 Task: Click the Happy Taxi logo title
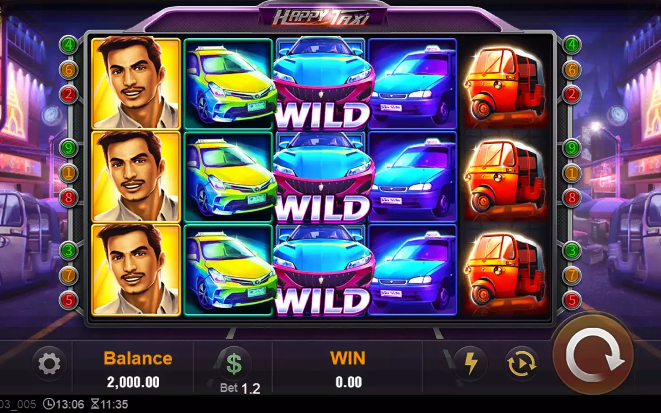(322, 17)
